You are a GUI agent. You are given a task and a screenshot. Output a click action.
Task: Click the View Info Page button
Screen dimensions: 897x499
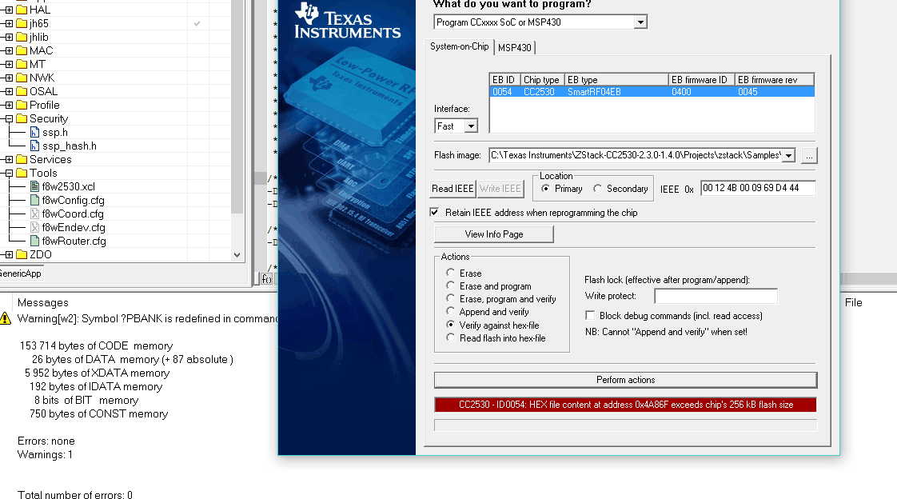tap(494, 234)
